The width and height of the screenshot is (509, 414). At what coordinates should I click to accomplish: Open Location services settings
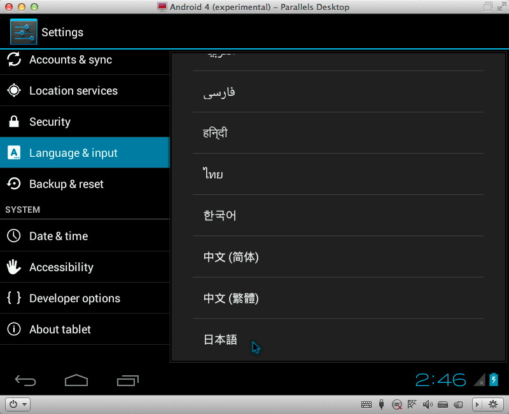85,90
